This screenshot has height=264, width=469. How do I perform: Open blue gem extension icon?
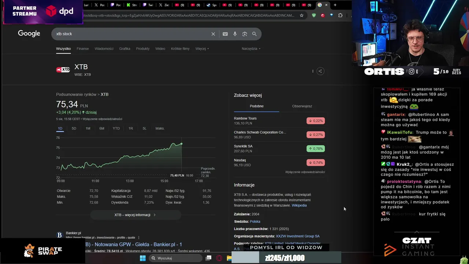click(x=332, y=15)
